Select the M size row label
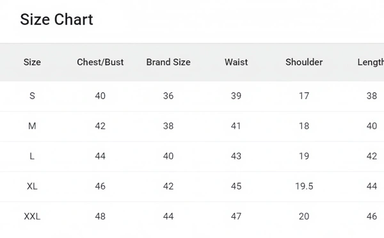The width and height of the screenshot is (384, 238). pyautogui.click(x=32, y=126)
